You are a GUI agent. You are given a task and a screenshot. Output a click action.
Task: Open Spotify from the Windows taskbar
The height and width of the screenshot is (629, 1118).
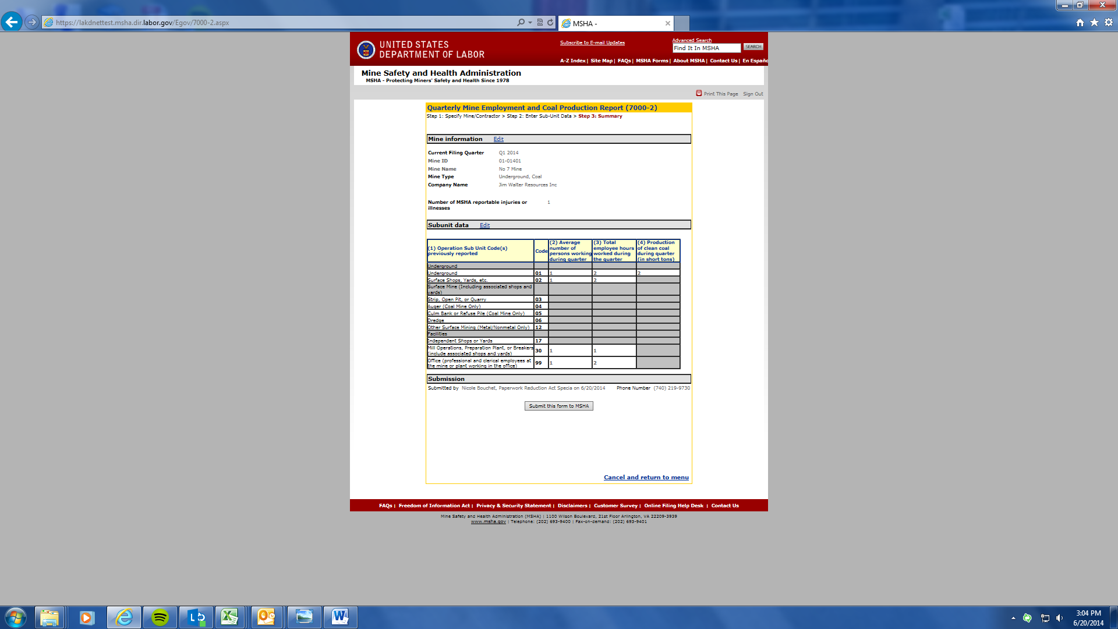[x=160, y=617]
